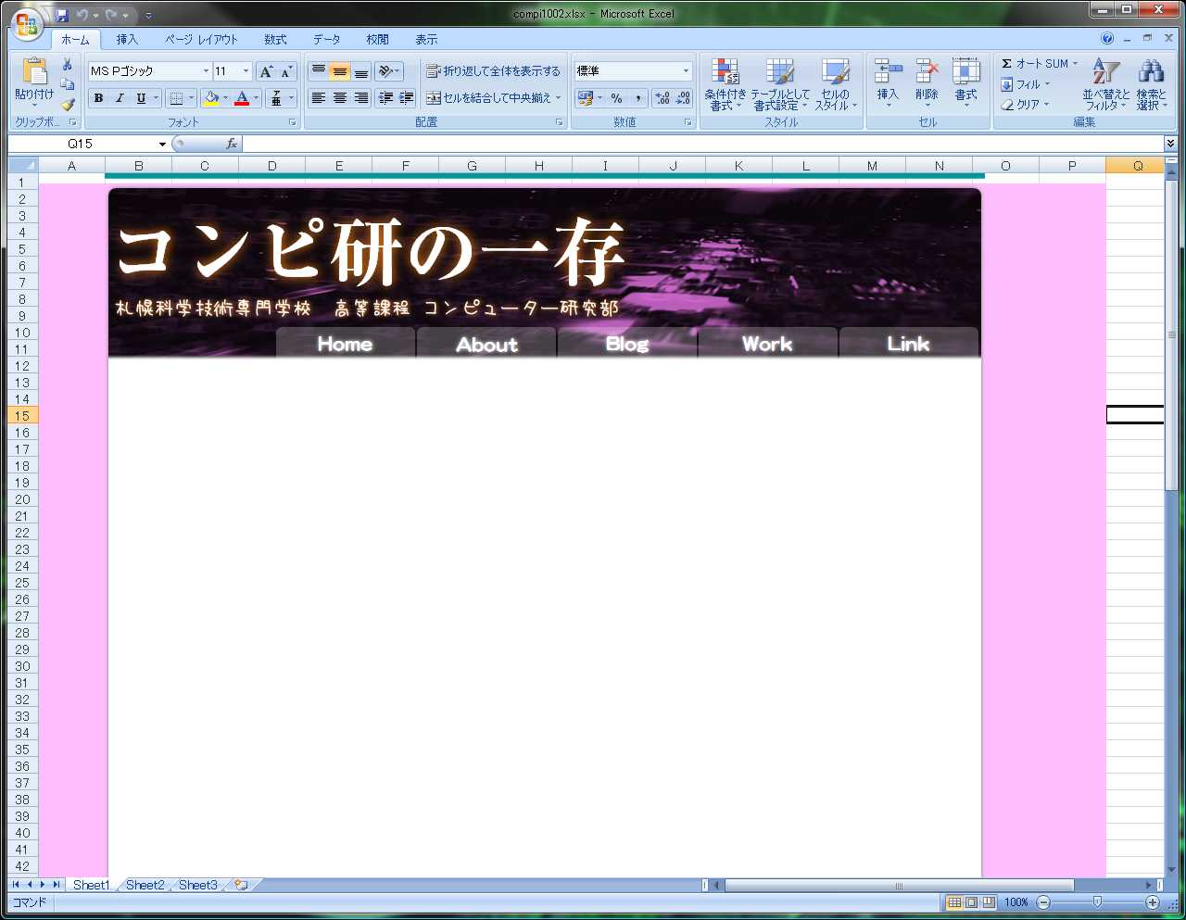
Task: Toggle bottom vertical alignment
Action: 360,71
